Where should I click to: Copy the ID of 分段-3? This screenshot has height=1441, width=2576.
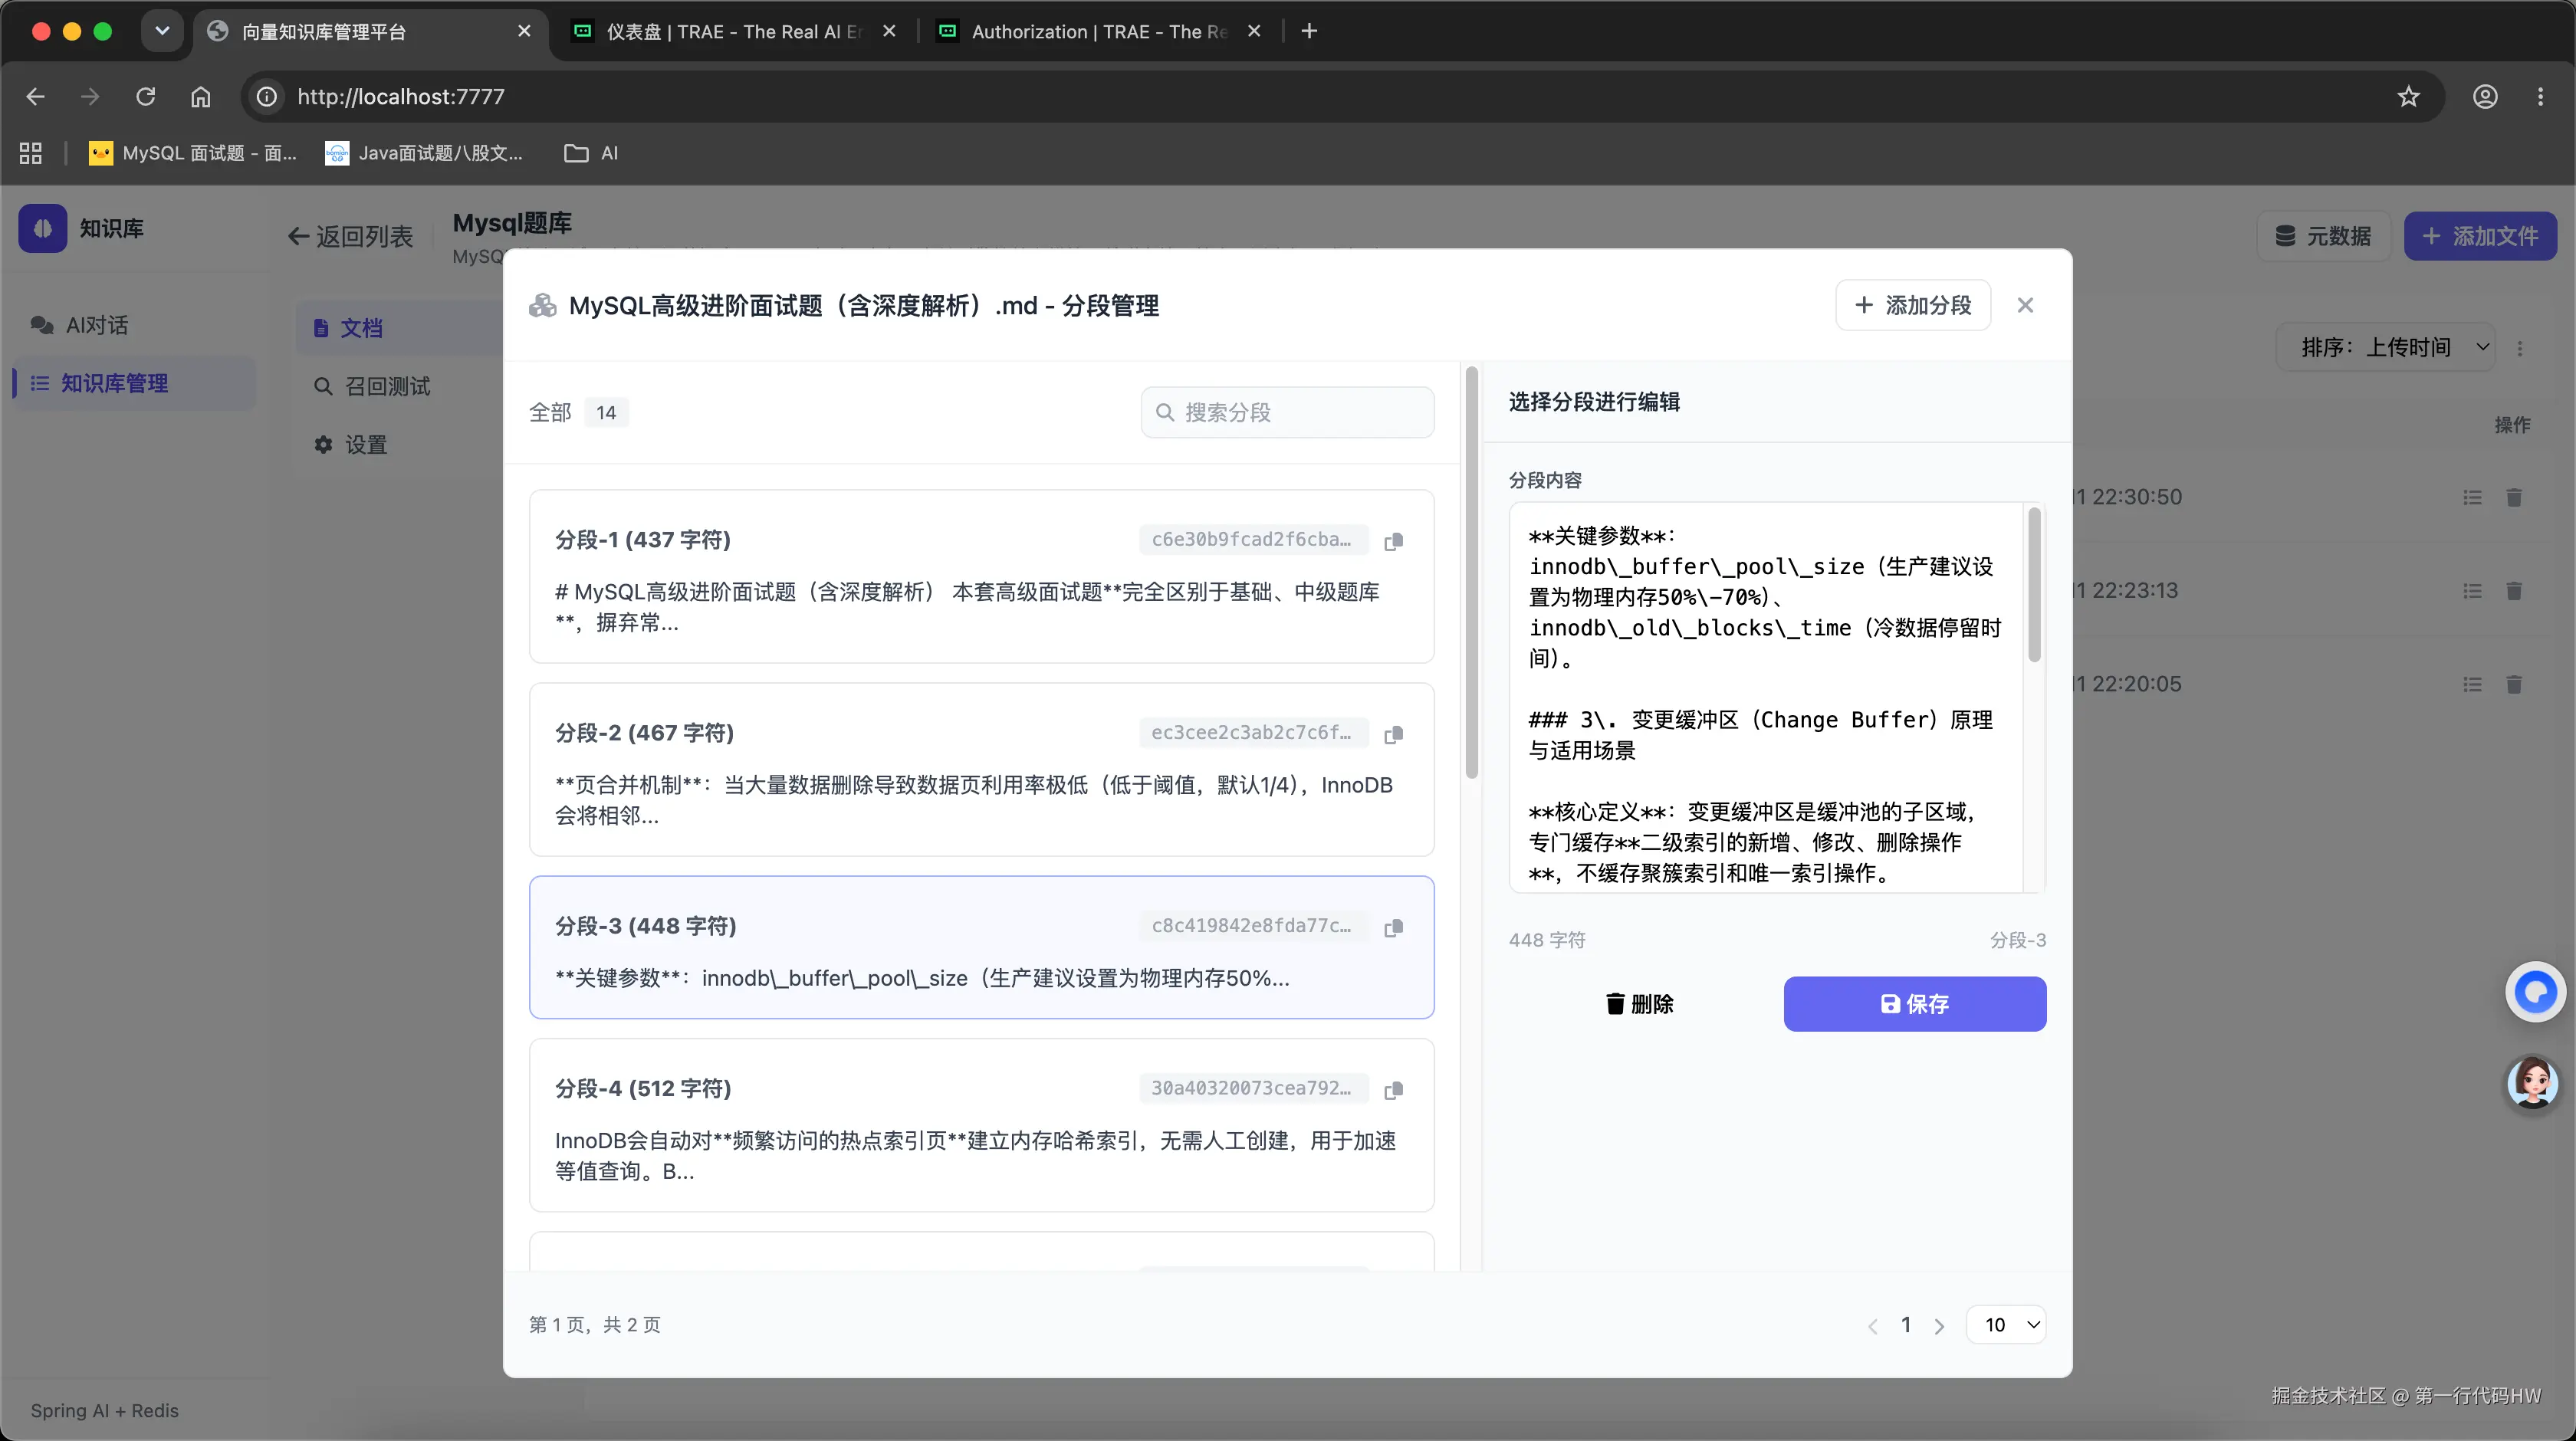[x=1393, y=927]
